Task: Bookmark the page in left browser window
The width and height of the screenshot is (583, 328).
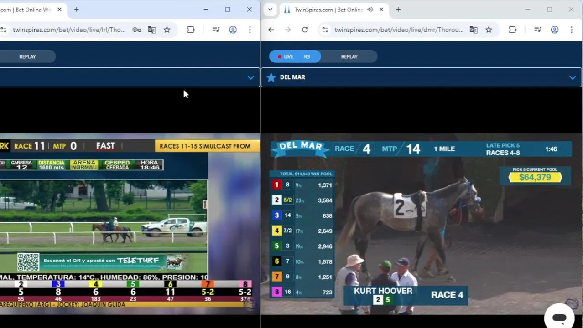Action: point(167,30)
